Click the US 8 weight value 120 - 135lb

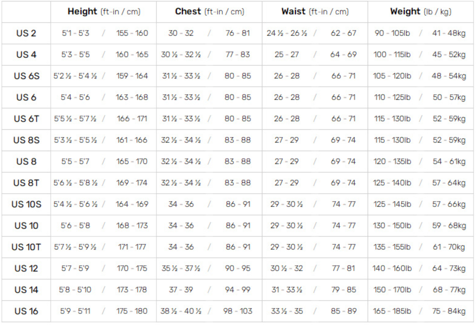[x=392, y=161]
